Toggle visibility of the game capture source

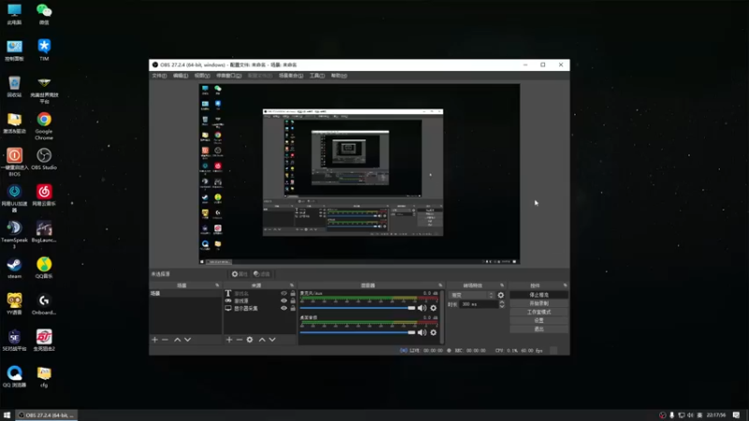(x=284, y=300)
